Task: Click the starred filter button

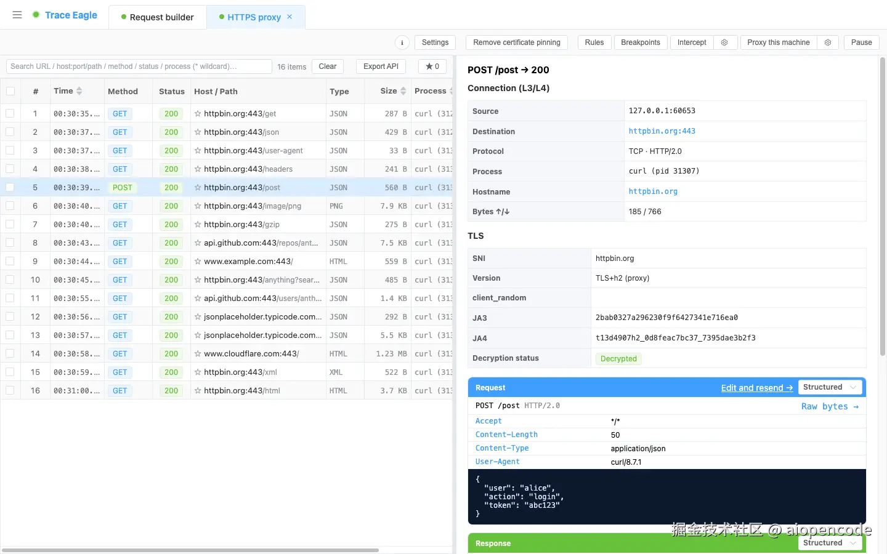Action: coord(432,66)
